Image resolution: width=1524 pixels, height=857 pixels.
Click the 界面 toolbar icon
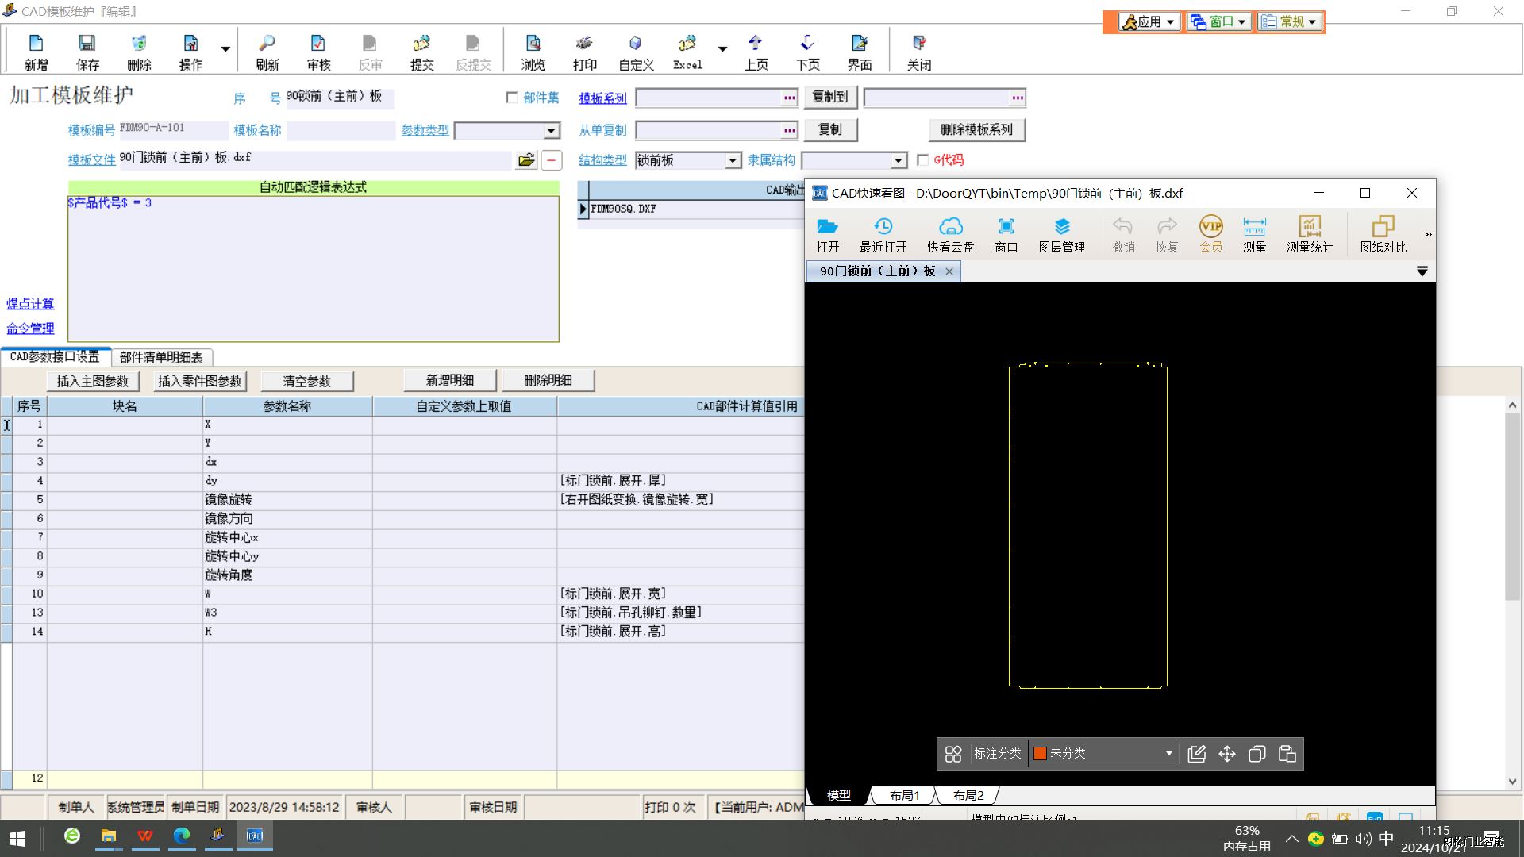(x=859, y=52)
